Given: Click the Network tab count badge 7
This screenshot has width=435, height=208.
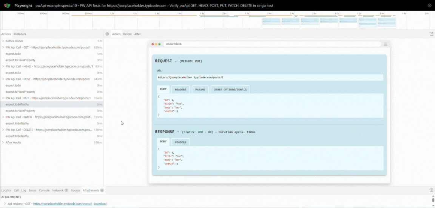Looking at the screenshot, I should pos(66,190).
